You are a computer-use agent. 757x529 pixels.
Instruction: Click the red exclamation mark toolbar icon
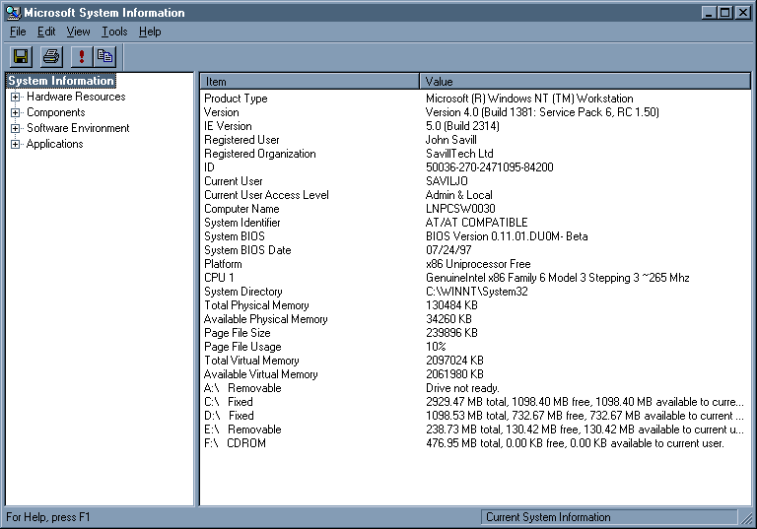point(82,56)
